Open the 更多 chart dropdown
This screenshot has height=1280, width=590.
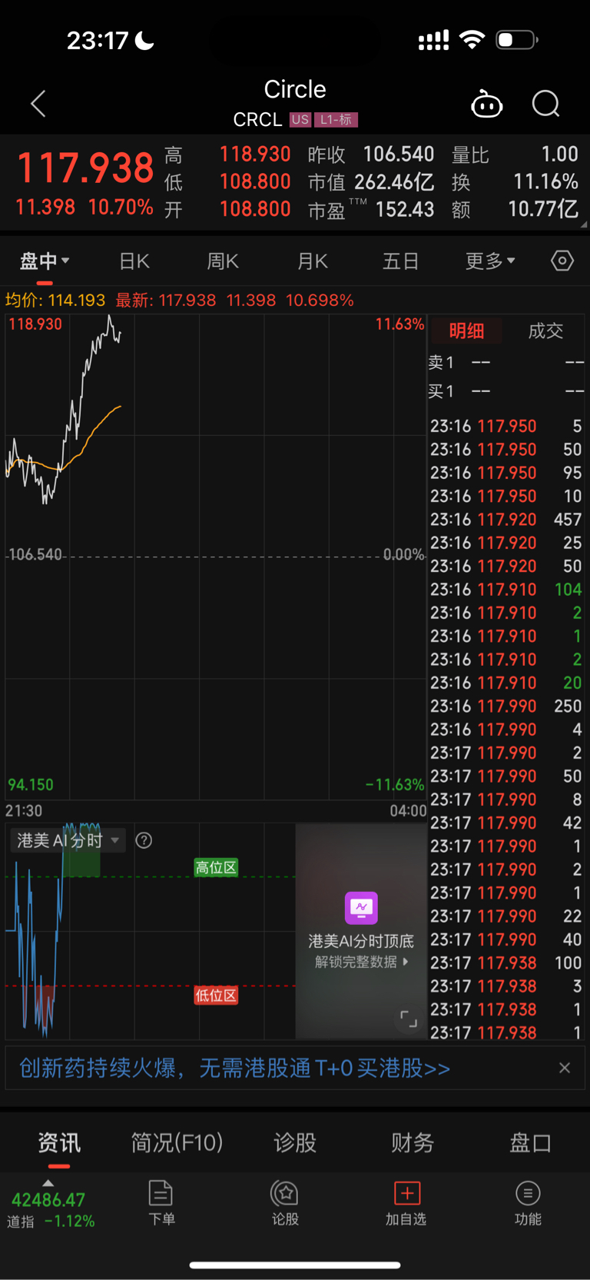(x=490, y=261)
